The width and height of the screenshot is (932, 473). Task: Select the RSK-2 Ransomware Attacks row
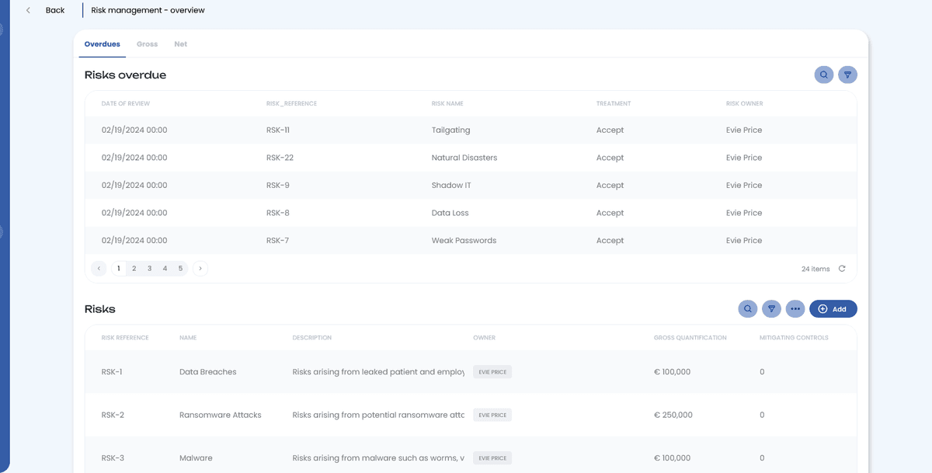(220, 415)
